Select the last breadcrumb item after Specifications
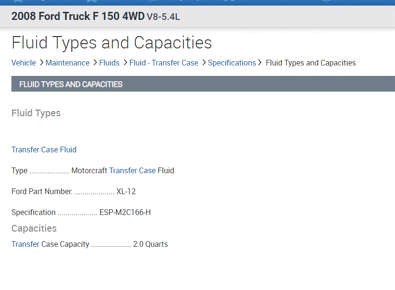Viewport: 395px width, 290px height. click(x=310, y=63)
